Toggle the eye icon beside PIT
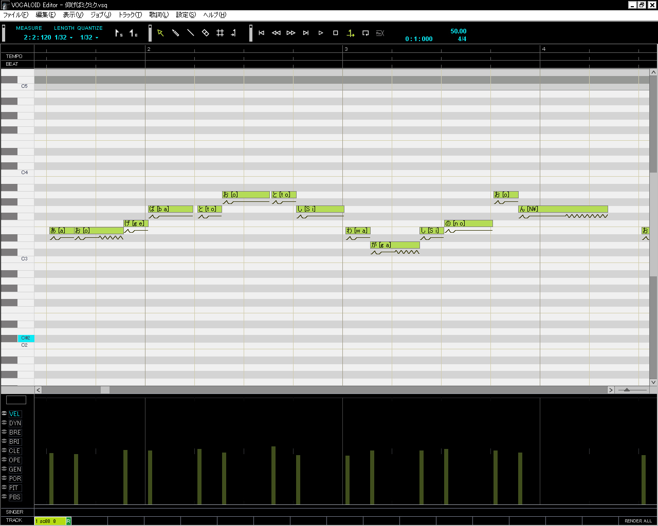Image resolution: width=658 pixels, height=526 pixels. [x=4, y=487]
